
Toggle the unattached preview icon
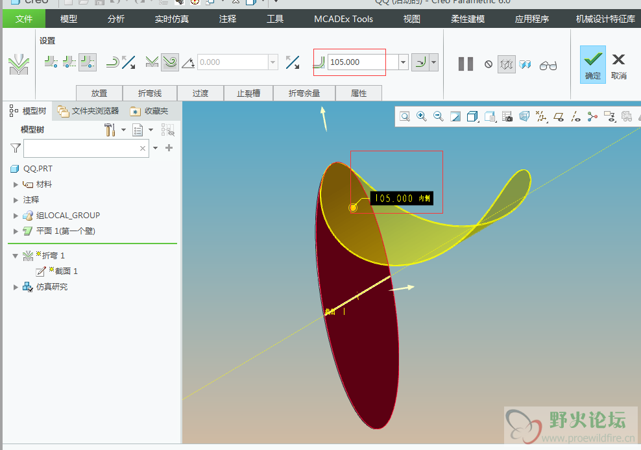[x=526, y=64]
